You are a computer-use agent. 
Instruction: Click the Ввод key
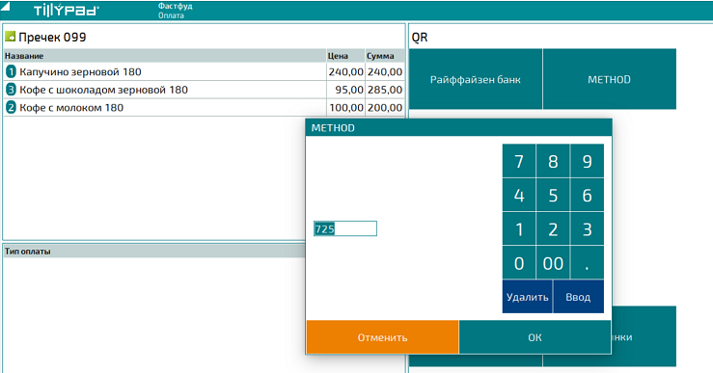coord(578,297)
